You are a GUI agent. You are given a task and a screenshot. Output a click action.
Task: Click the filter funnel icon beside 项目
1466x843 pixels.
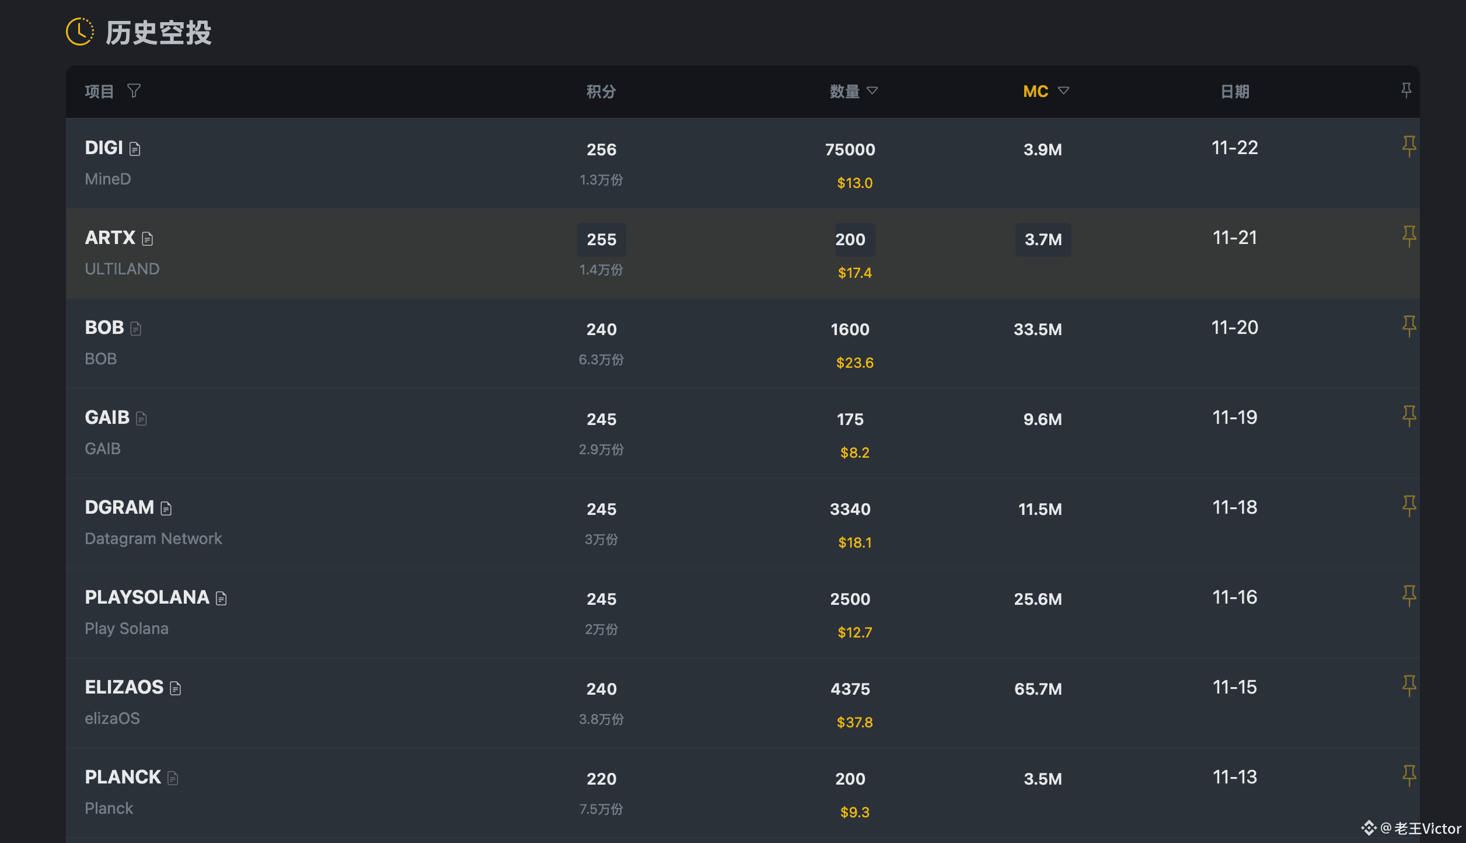coord(134,91)
